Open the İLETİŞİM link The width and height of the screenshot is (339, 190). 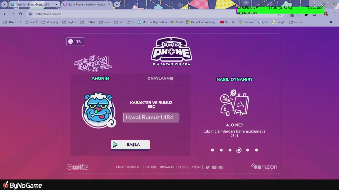pos(195,167)
